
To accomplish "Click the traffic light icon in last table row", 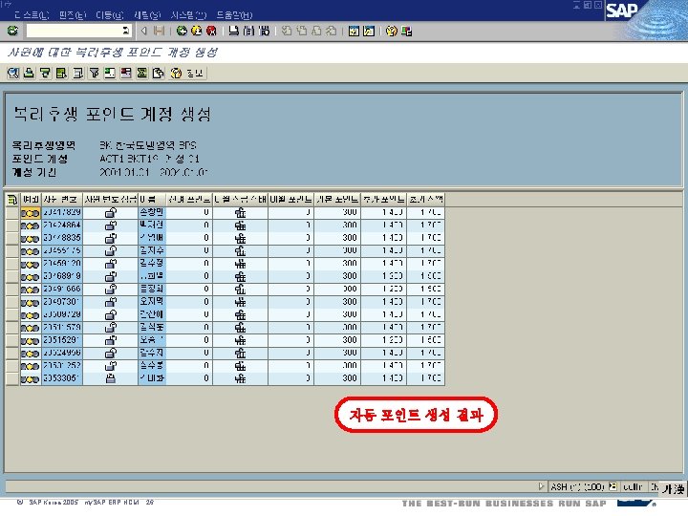I will point(31,379).
